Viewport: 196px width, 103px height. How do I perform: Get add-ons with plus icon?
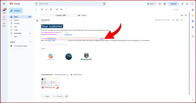click(x=193, y=36)
